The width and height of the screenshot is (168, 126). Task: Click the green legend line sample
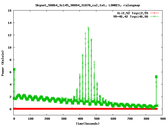154,16
